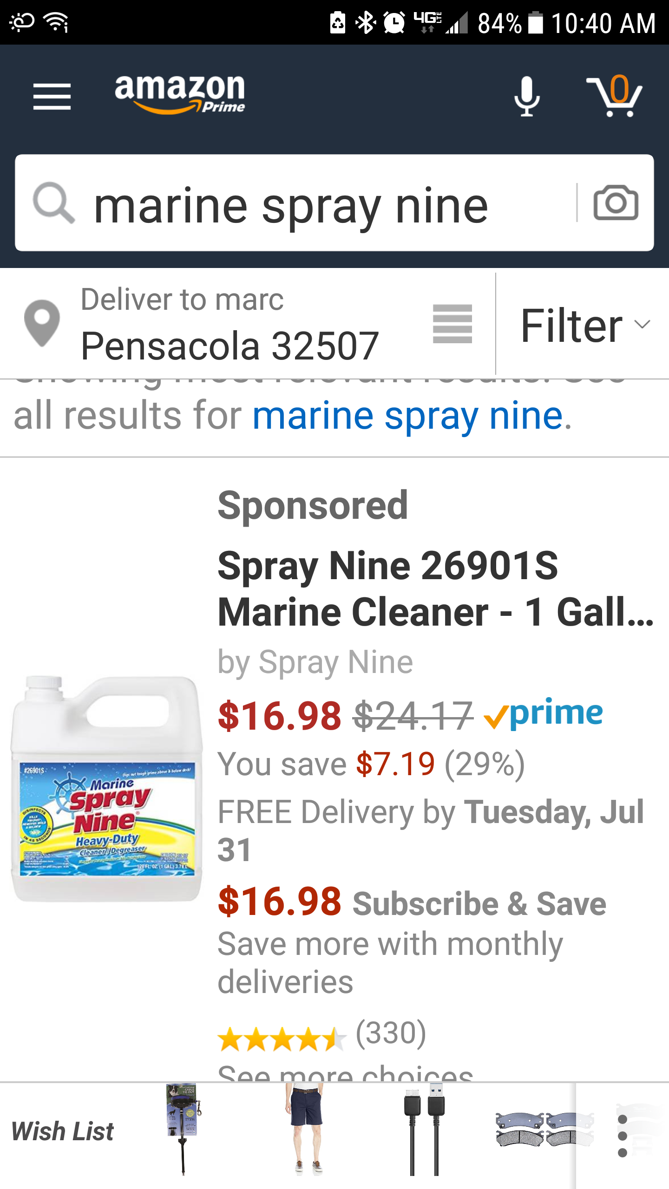Change delivery address Pensacola 32507

230,346
